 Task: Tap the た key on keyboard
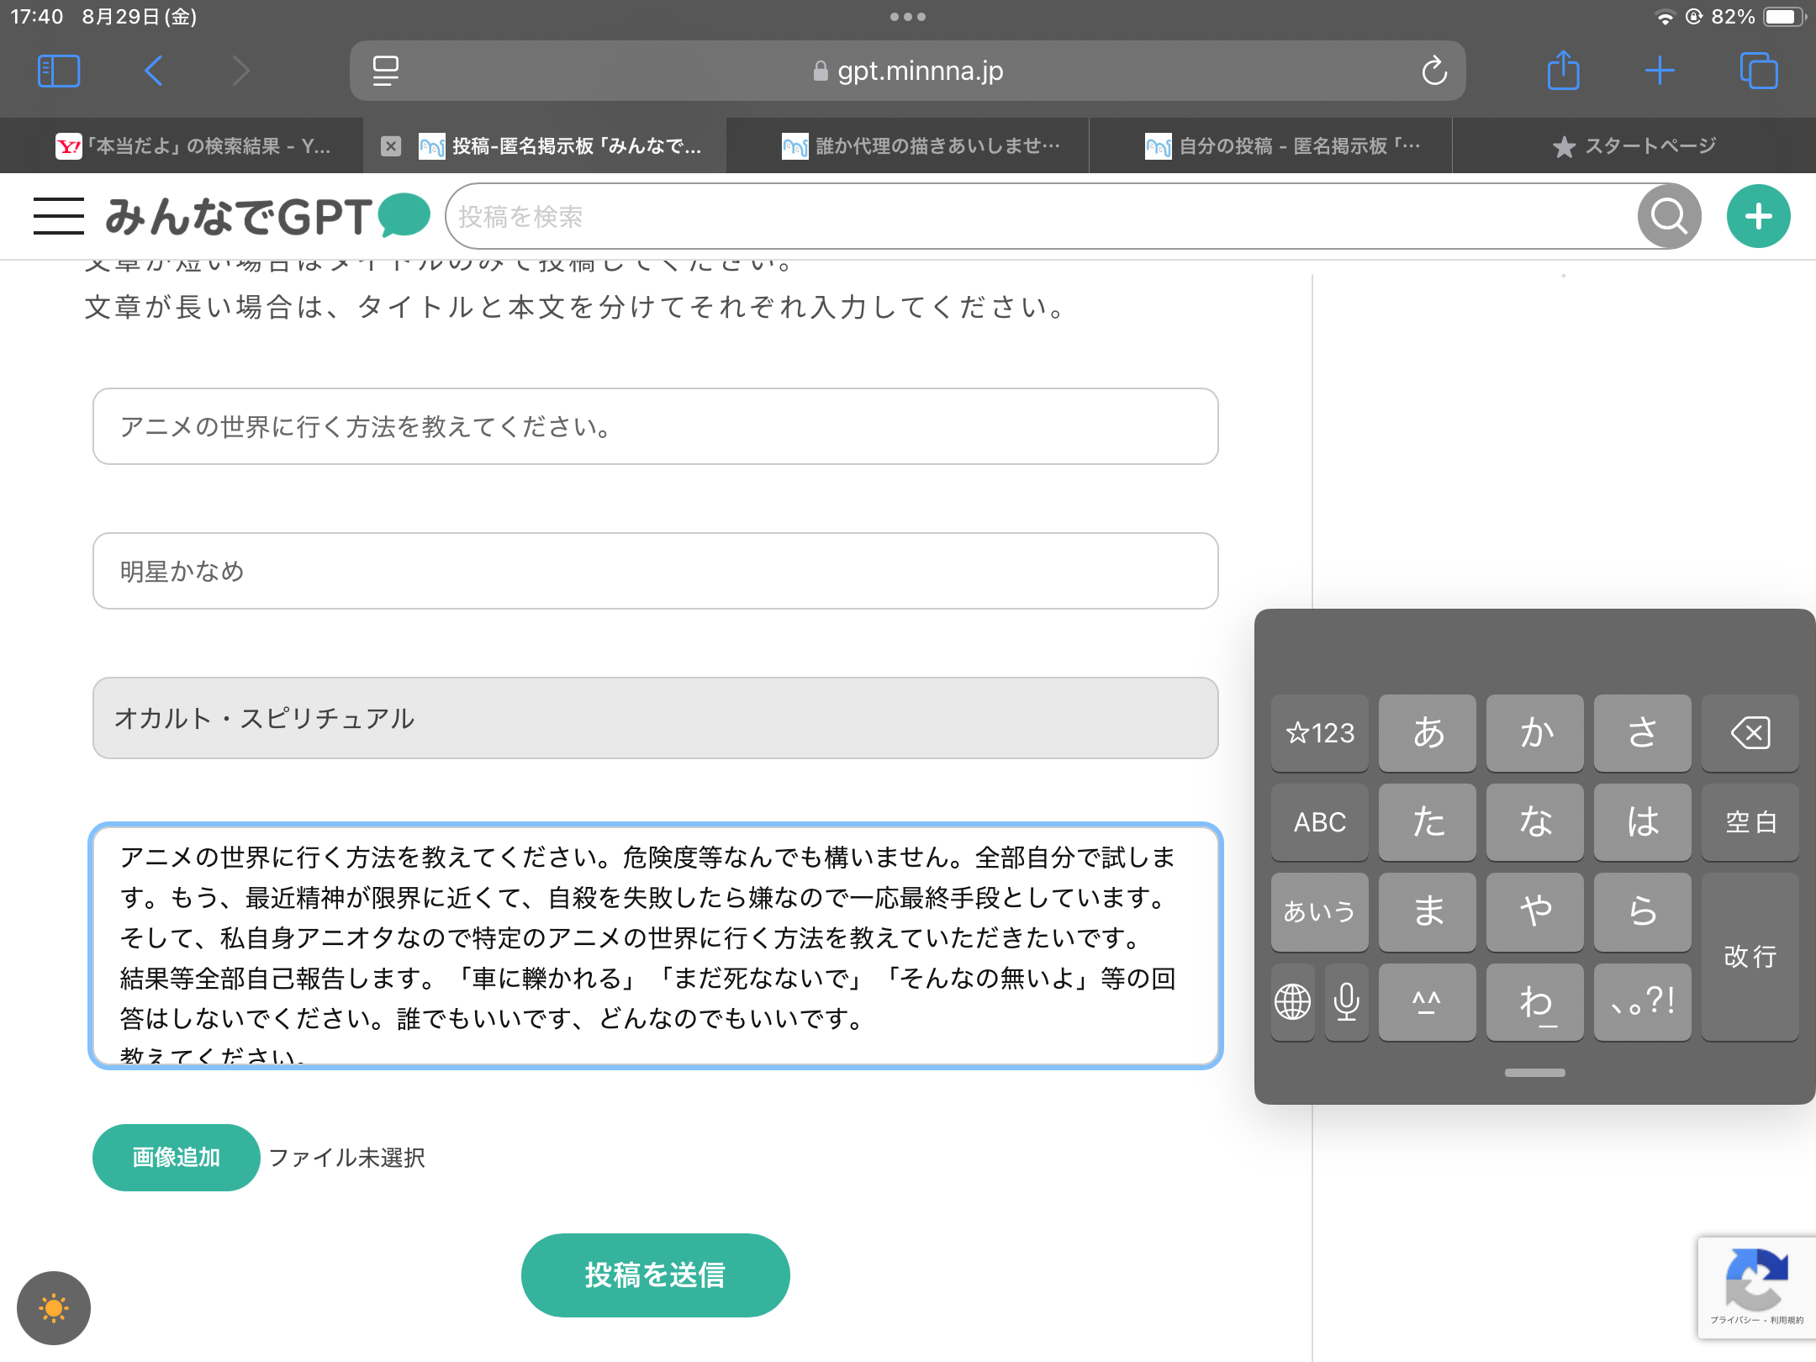(x=1428, y=822)
